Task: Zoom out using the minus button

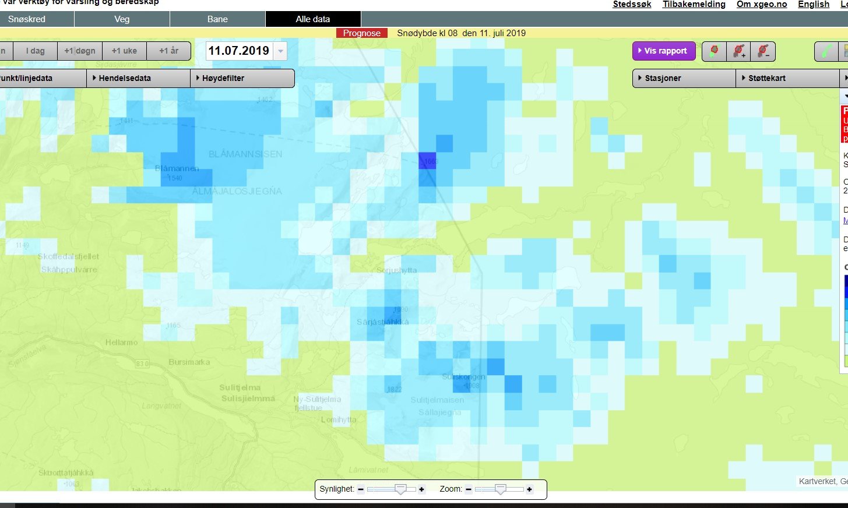Action: point(469,489)
